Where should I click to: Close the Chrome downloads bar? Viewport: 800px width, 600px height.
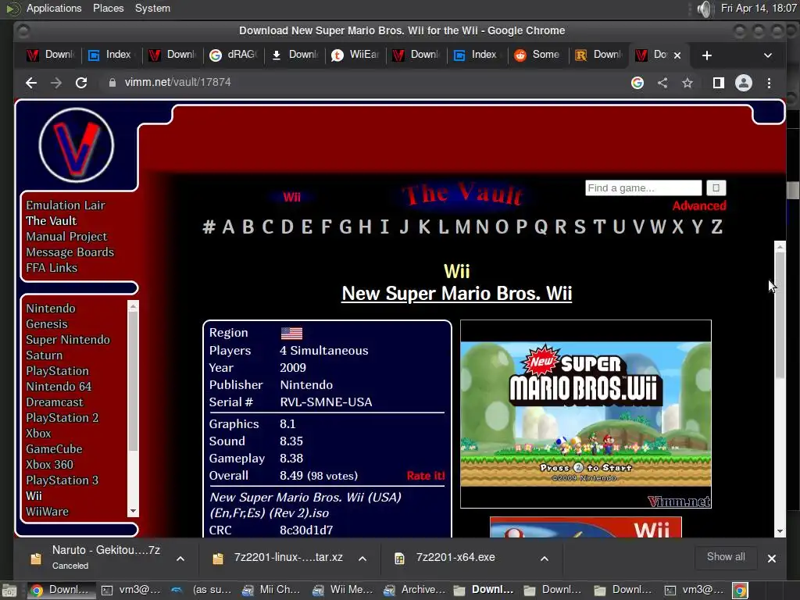(x=771, y=559)
